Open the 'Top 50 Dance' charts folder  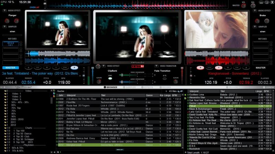[23, 134]
